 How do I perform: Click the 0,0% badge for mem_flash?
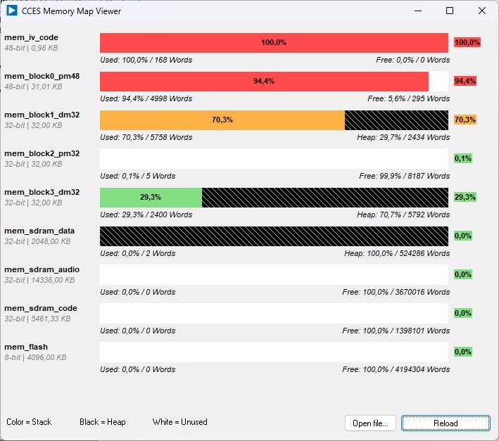pos(463,352)
